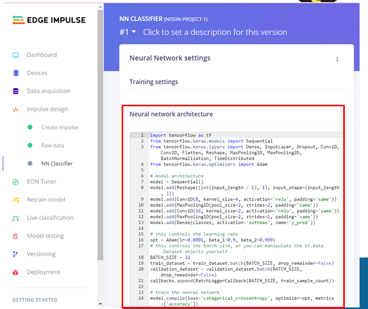Image resolution: width=368 pixels, height=309 pixels.
Task: Open the Versioning page
Action: [x=41, y=254]
